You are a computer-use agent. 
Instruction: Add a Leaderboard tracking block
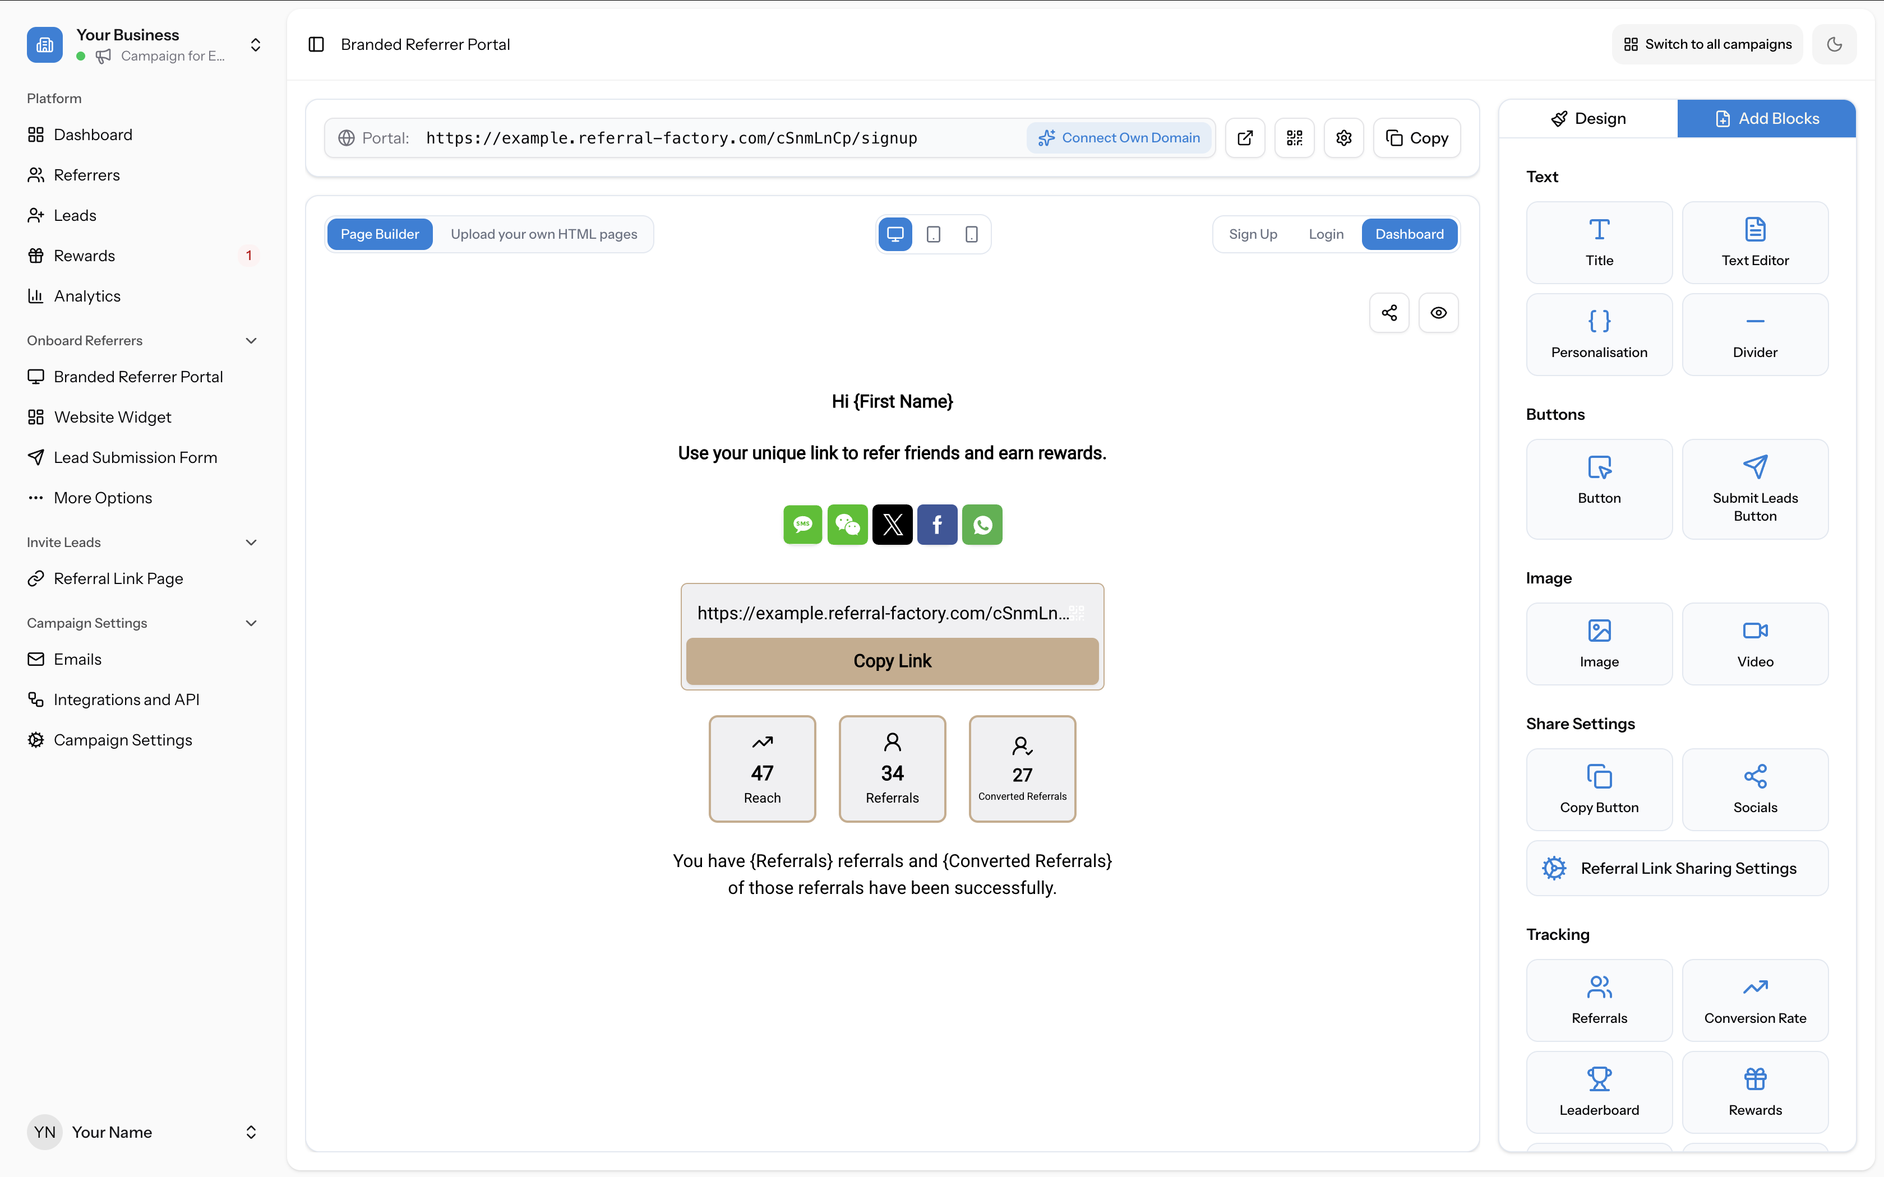pos(1599,1091)
